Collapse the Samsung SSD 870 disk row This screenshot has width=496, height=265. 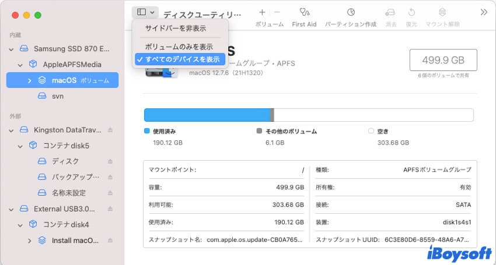(12, 50)
